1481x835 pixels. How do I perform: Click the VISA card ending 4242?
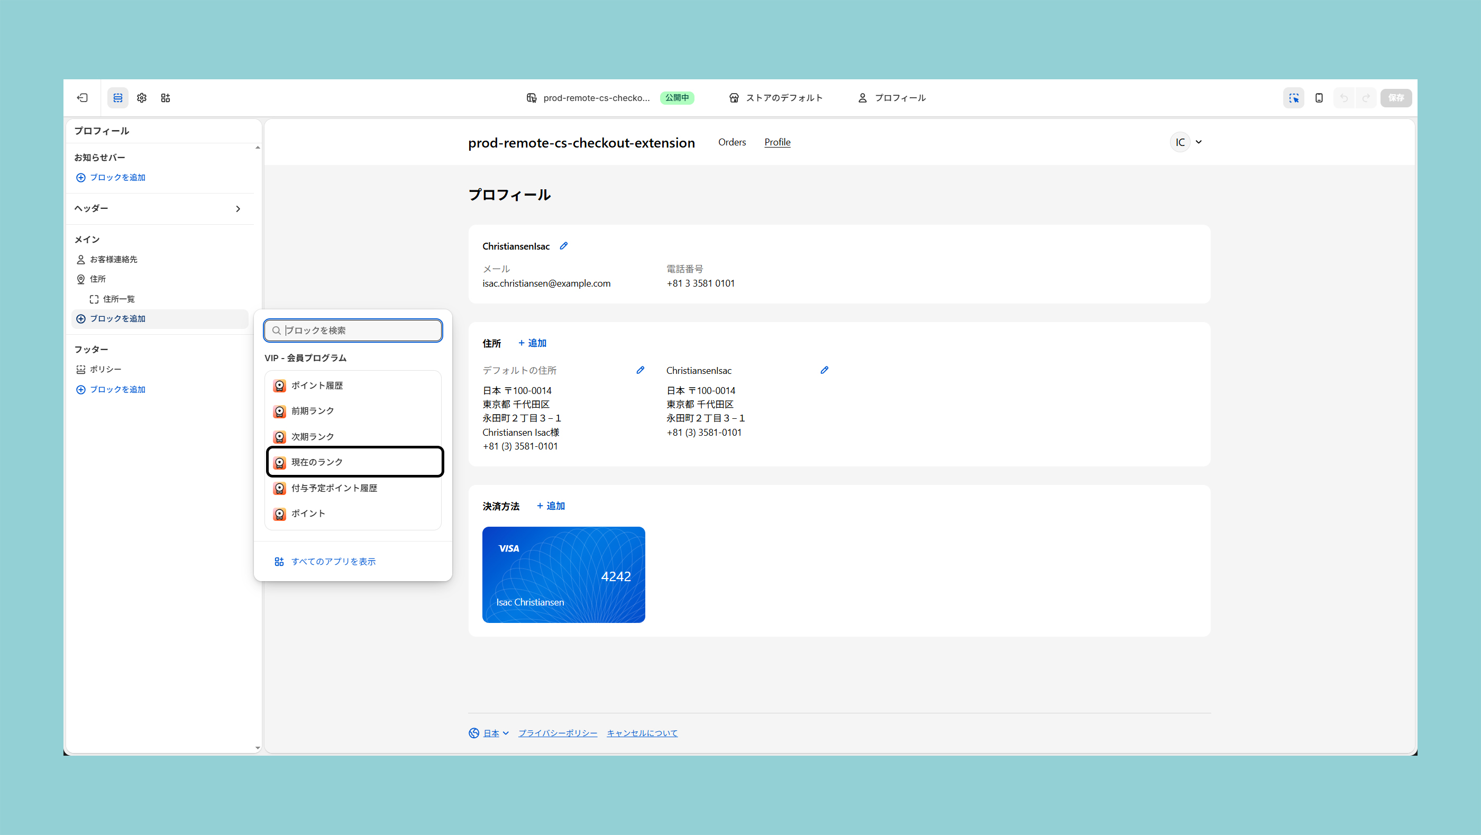(x=563, y=575)
